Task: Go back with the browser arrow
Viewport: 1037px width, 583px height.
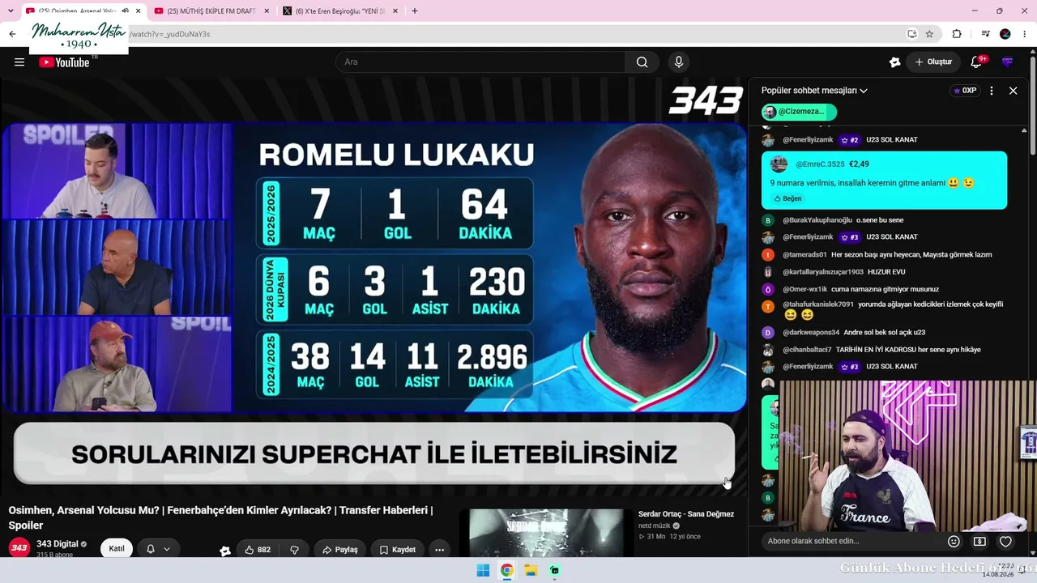Action: (x=12, y=34)
